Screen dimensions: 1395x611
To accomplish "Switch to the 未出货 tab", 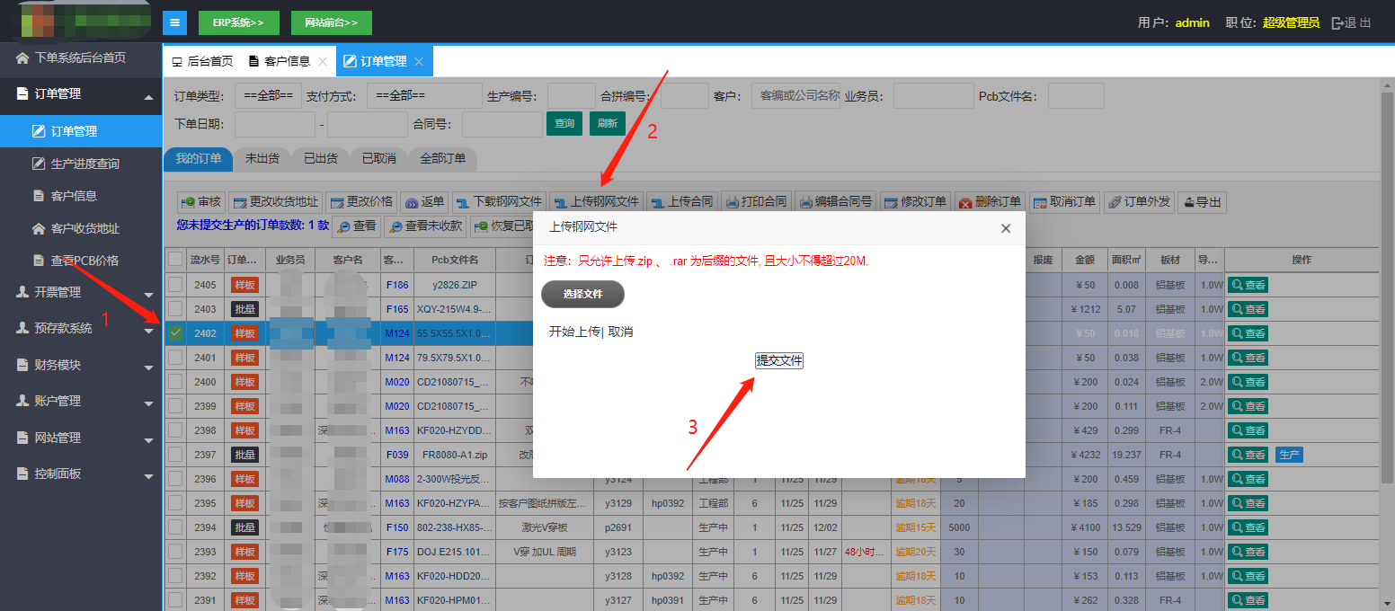I will coord(262,158).
